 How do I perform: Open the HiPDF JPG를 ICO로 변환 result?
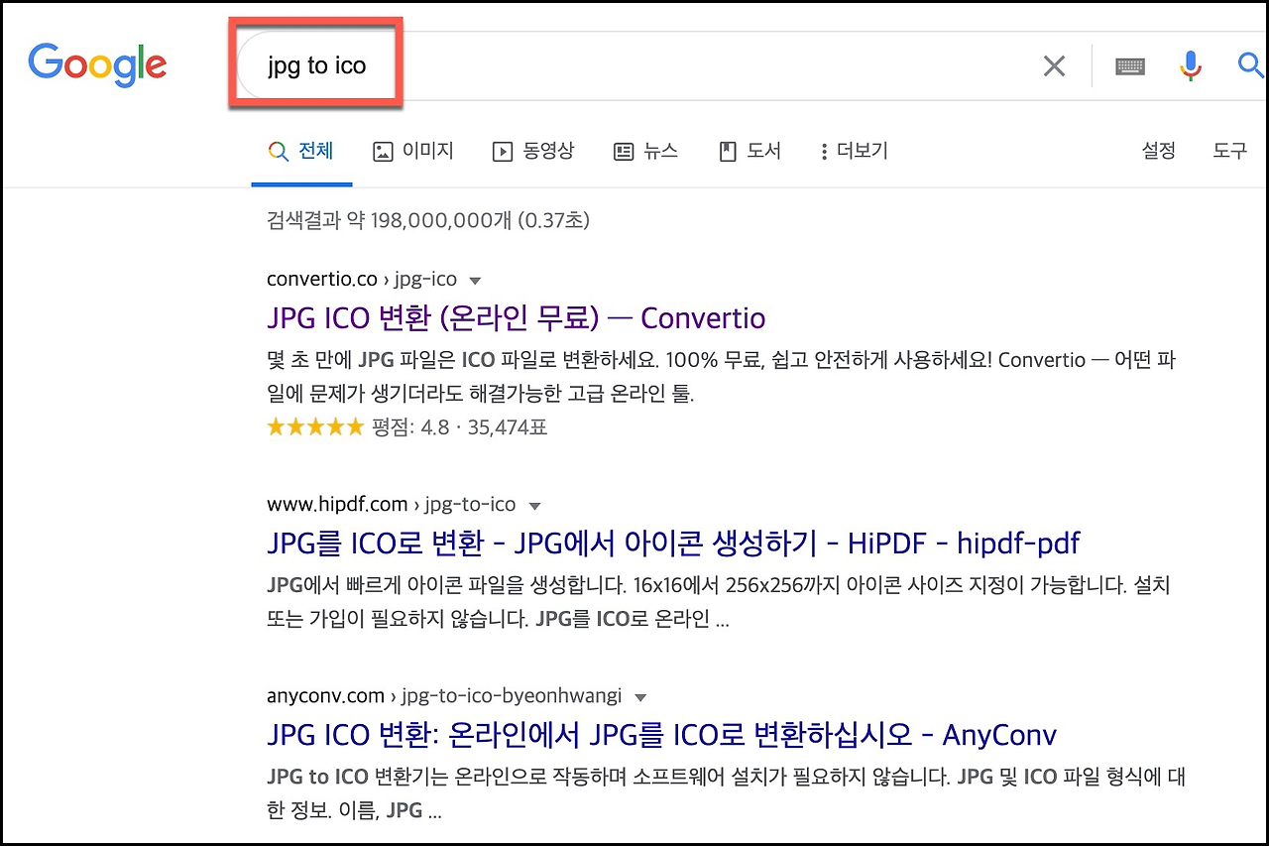pyautogui.click(x=673, y=544)
